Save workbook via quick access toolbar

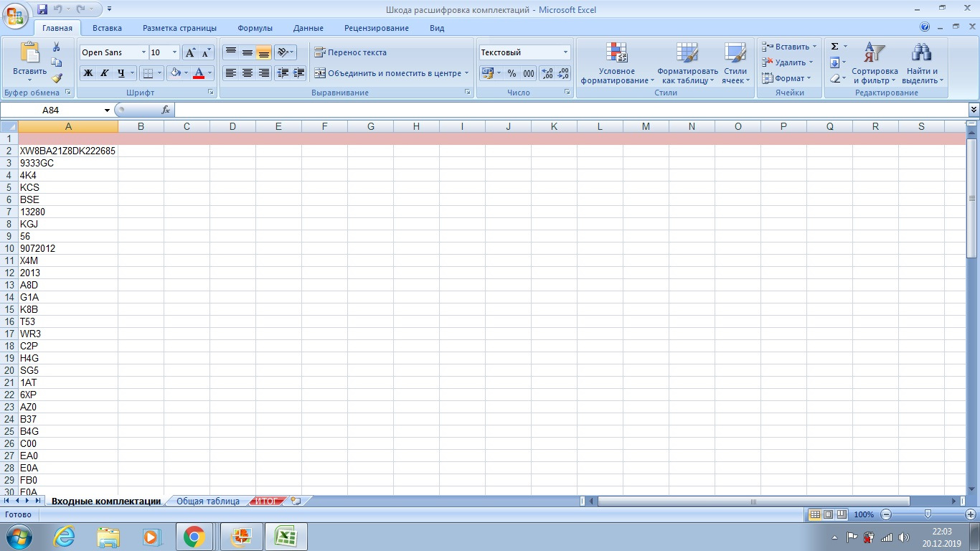(42, 9)
